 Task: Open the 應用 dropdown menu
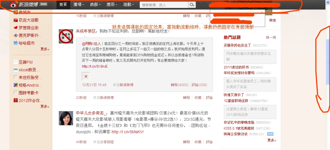coord(112,4)
